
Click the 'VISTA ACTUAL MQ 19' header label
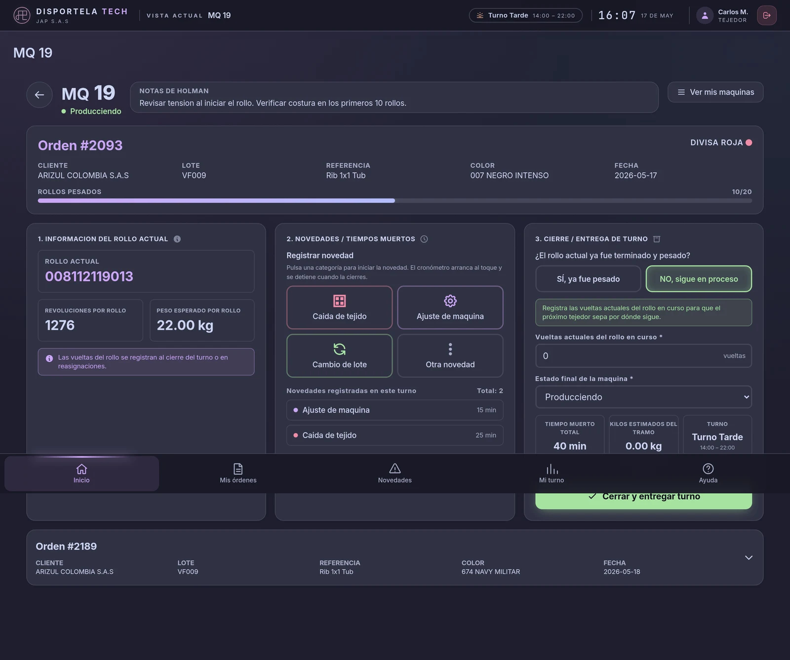tap(189, 15)
